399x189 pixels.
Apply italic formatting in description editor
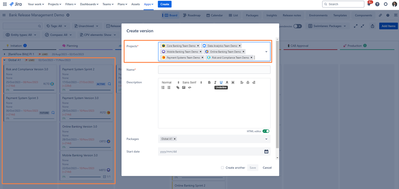(215, 82)
